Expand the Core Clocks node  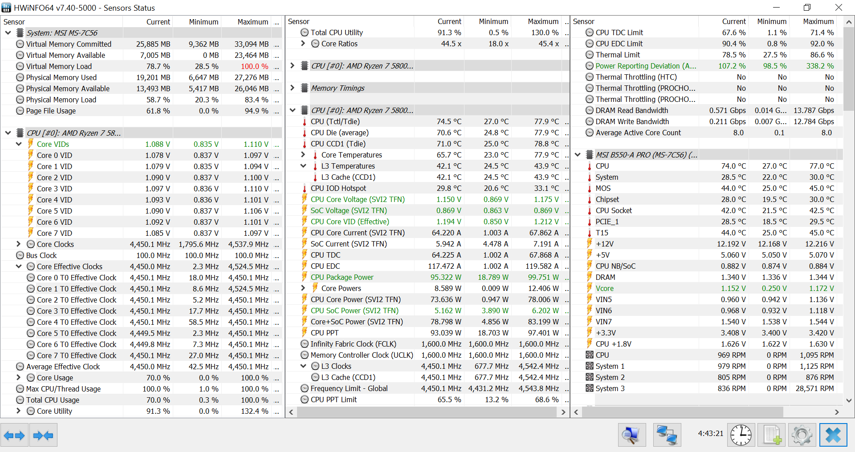pyautogui.click(x=19, y=244)
